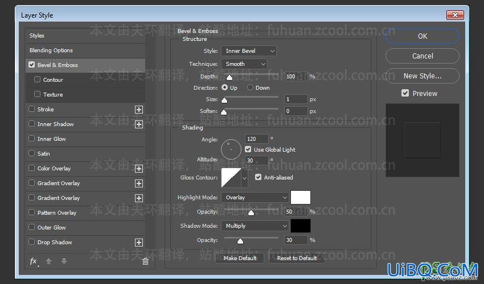Set the angle using the light direction dial
The image size is (484, 284).
point(231,149)
